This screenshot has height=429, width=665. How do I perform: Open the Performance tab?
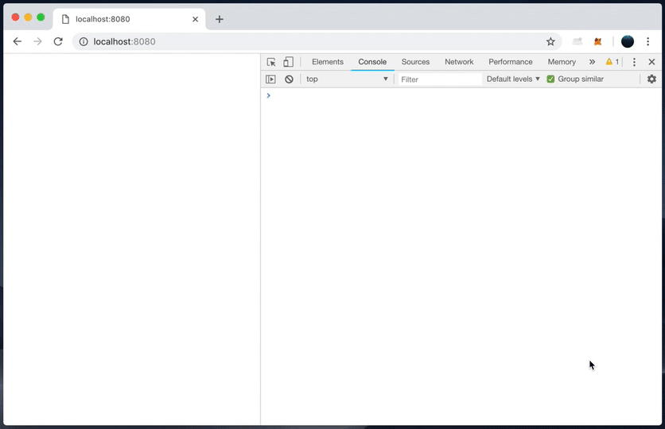(510, 62)
